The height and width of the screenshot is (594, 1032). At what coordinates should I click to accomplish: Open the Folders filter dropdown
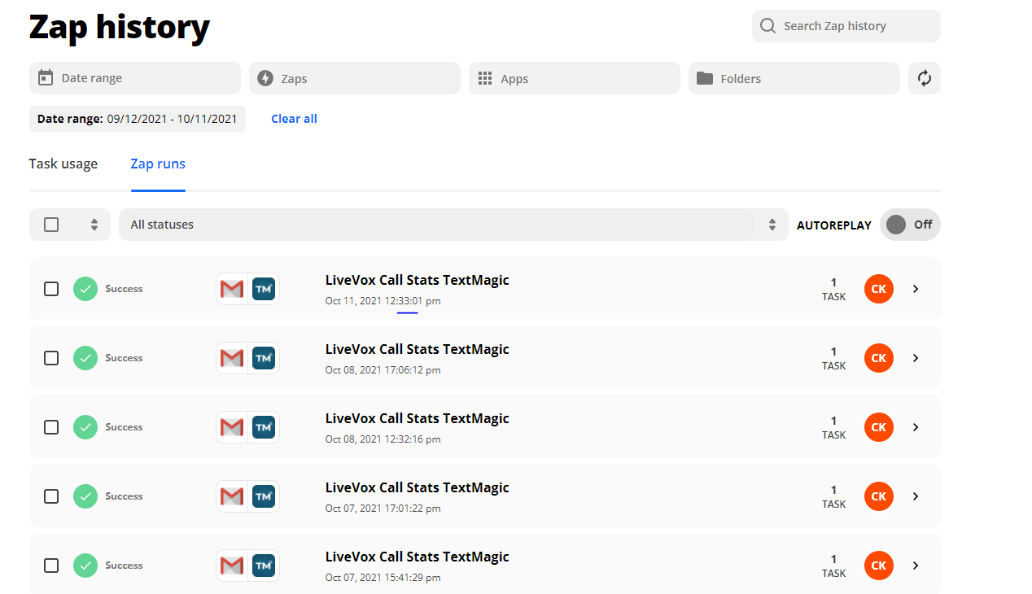(794, 78)
